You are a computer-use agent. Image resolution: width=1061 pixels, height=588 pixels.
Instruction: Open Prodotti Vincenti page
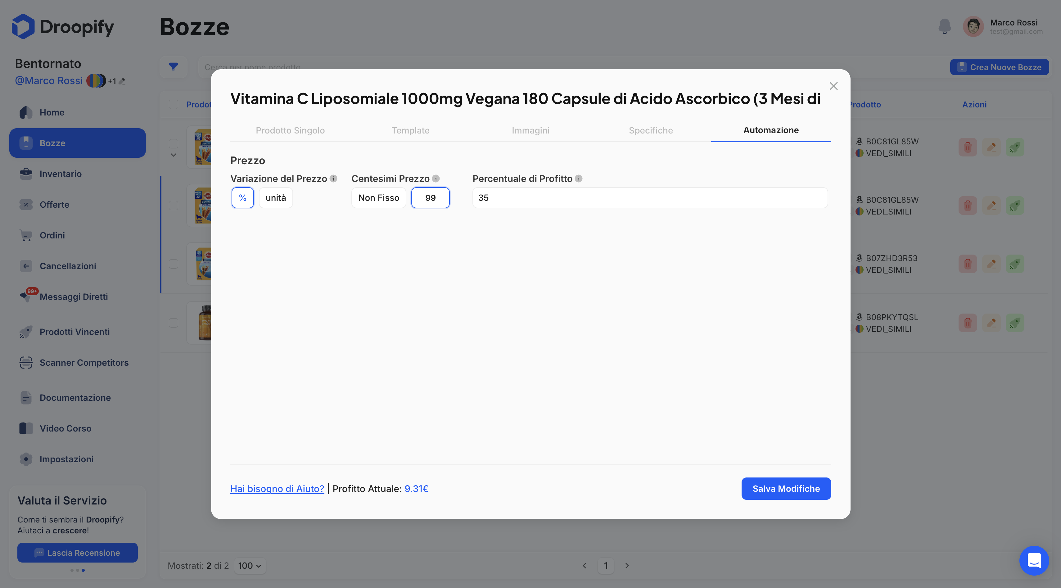click(77, 332)
